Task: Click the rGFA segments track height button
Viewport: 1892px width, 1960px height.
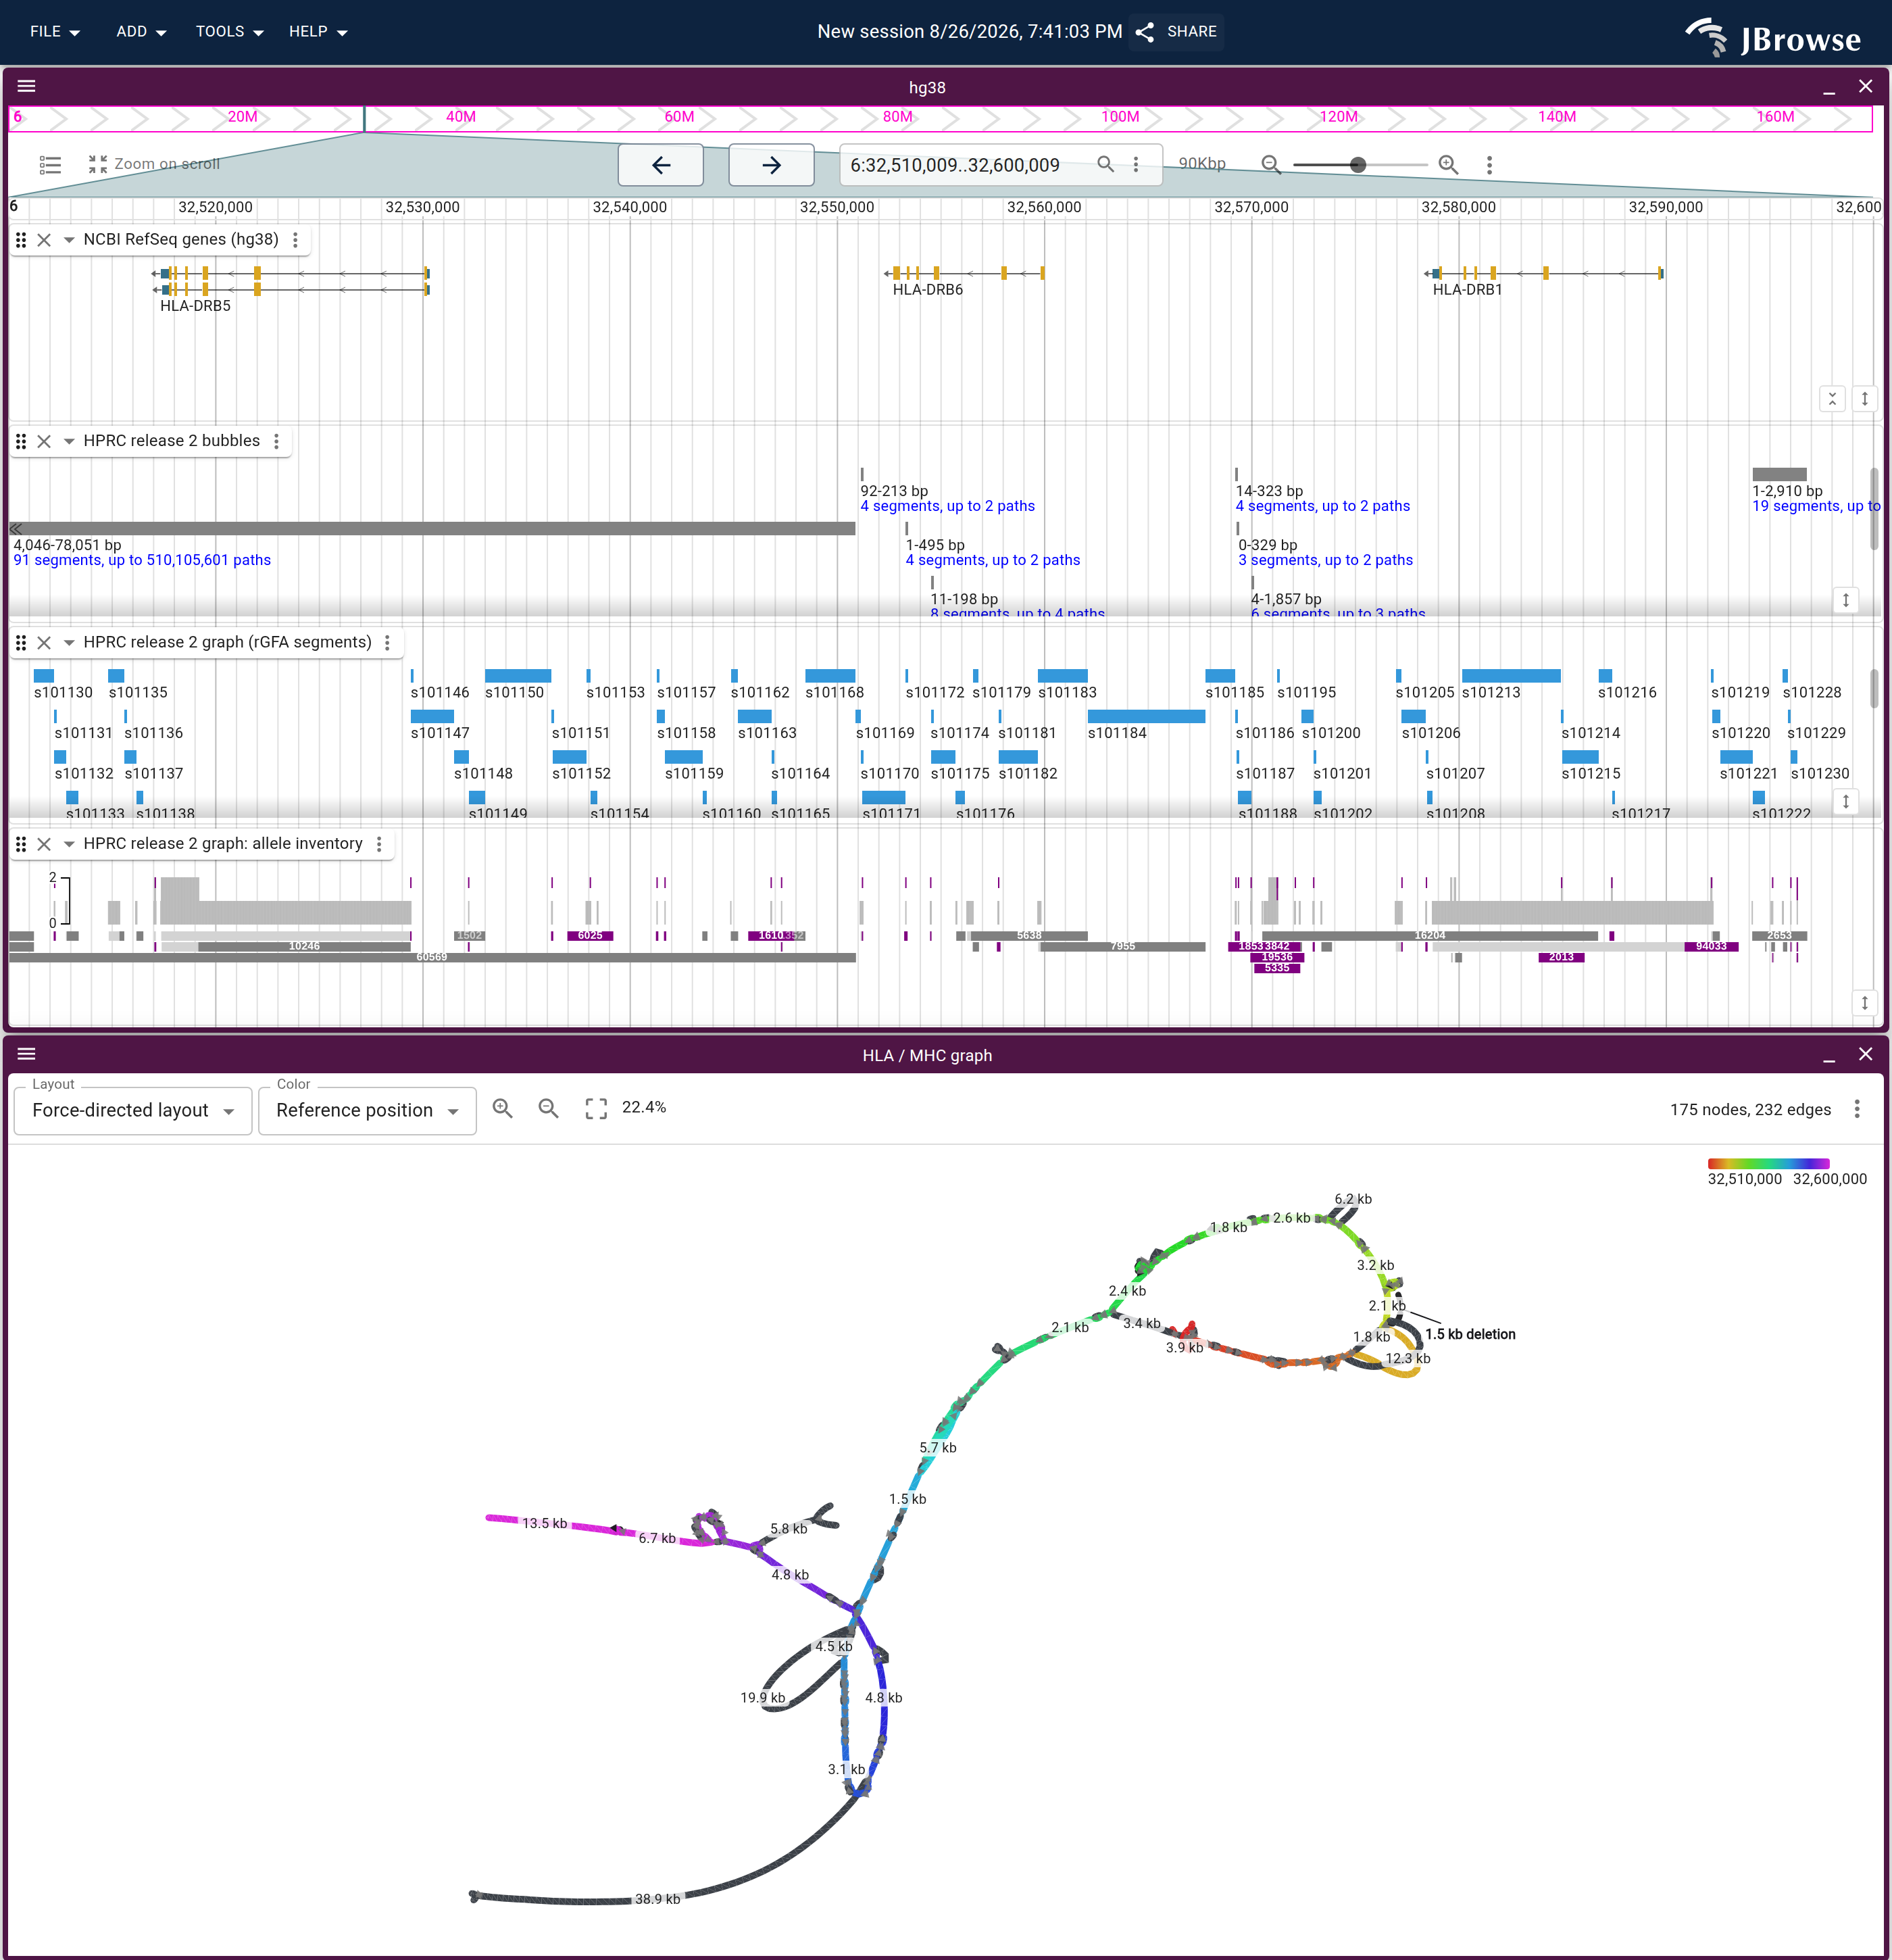Action: click(x=1846, y=801)
